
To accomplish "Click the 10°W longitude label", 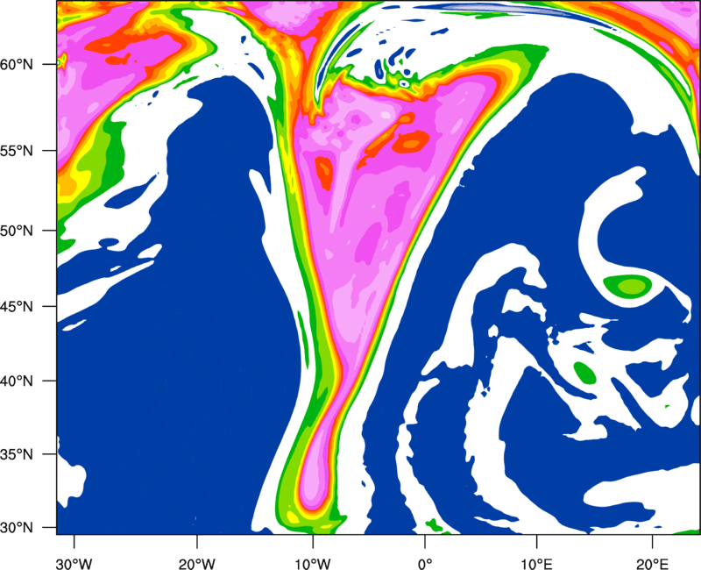I will (313, 564).
